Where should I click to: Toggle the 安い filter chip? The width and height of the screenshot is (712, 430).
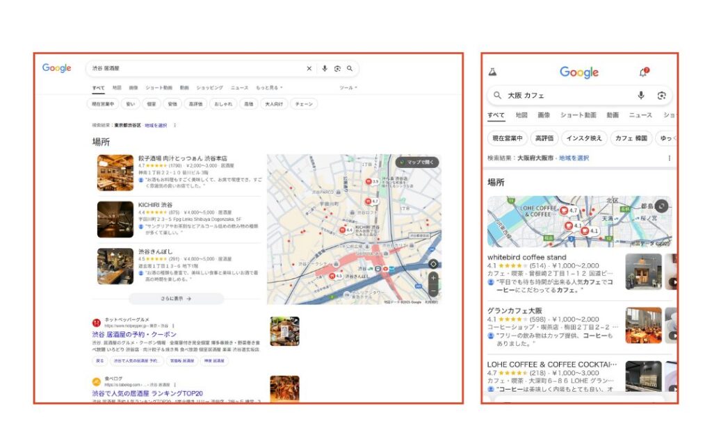point(130,104)
